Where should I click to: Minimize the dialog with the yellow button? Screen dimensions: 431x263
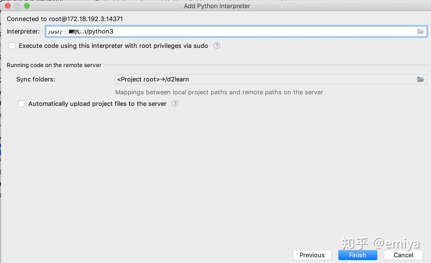(x=17, y=6)
